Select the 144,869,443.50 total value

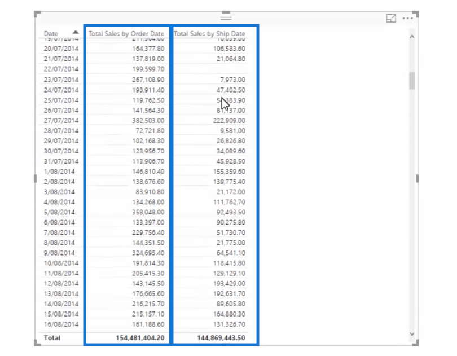tap(221, 337)
